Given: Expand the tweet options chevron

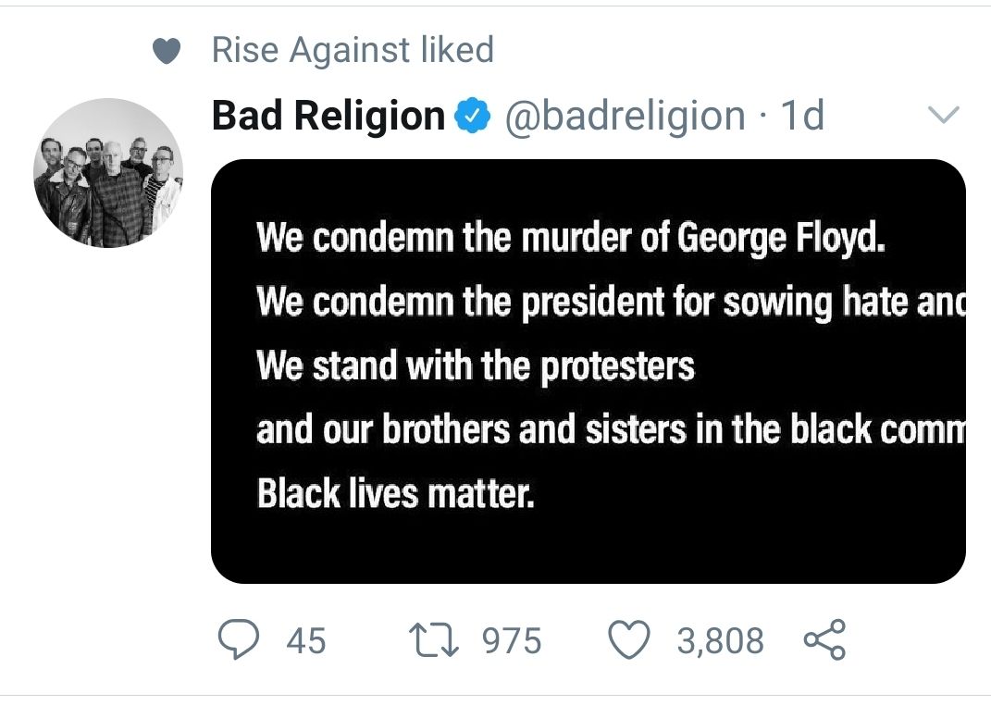Looking at the screenshot, I should pos(943,116).
